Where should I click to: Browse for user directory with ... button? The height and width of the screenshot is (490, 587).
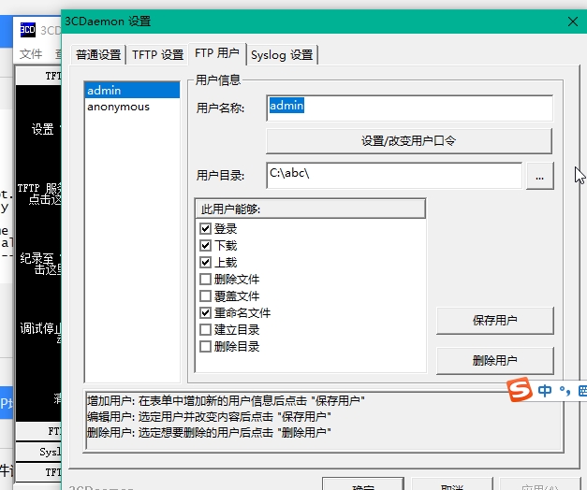click(x=539, y=176)
